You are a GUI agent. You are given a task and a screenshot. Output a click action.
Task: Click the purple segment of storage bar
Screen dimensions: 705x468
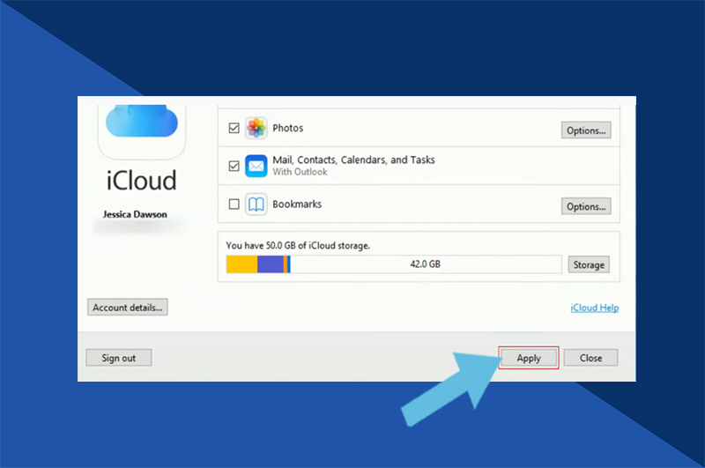click(x=271, y=264)
